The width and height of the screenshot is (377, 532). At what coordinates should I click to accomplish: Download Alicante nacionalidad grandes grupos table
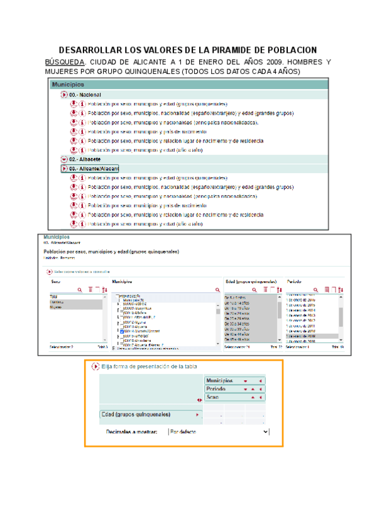click(74, 187)
